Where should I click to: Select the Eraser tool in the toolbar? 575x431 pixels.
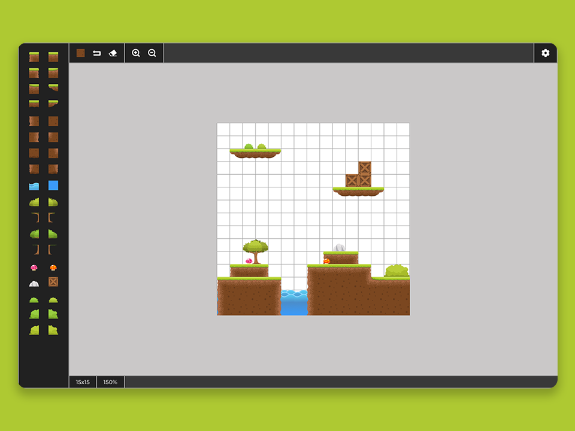point(113,53)
